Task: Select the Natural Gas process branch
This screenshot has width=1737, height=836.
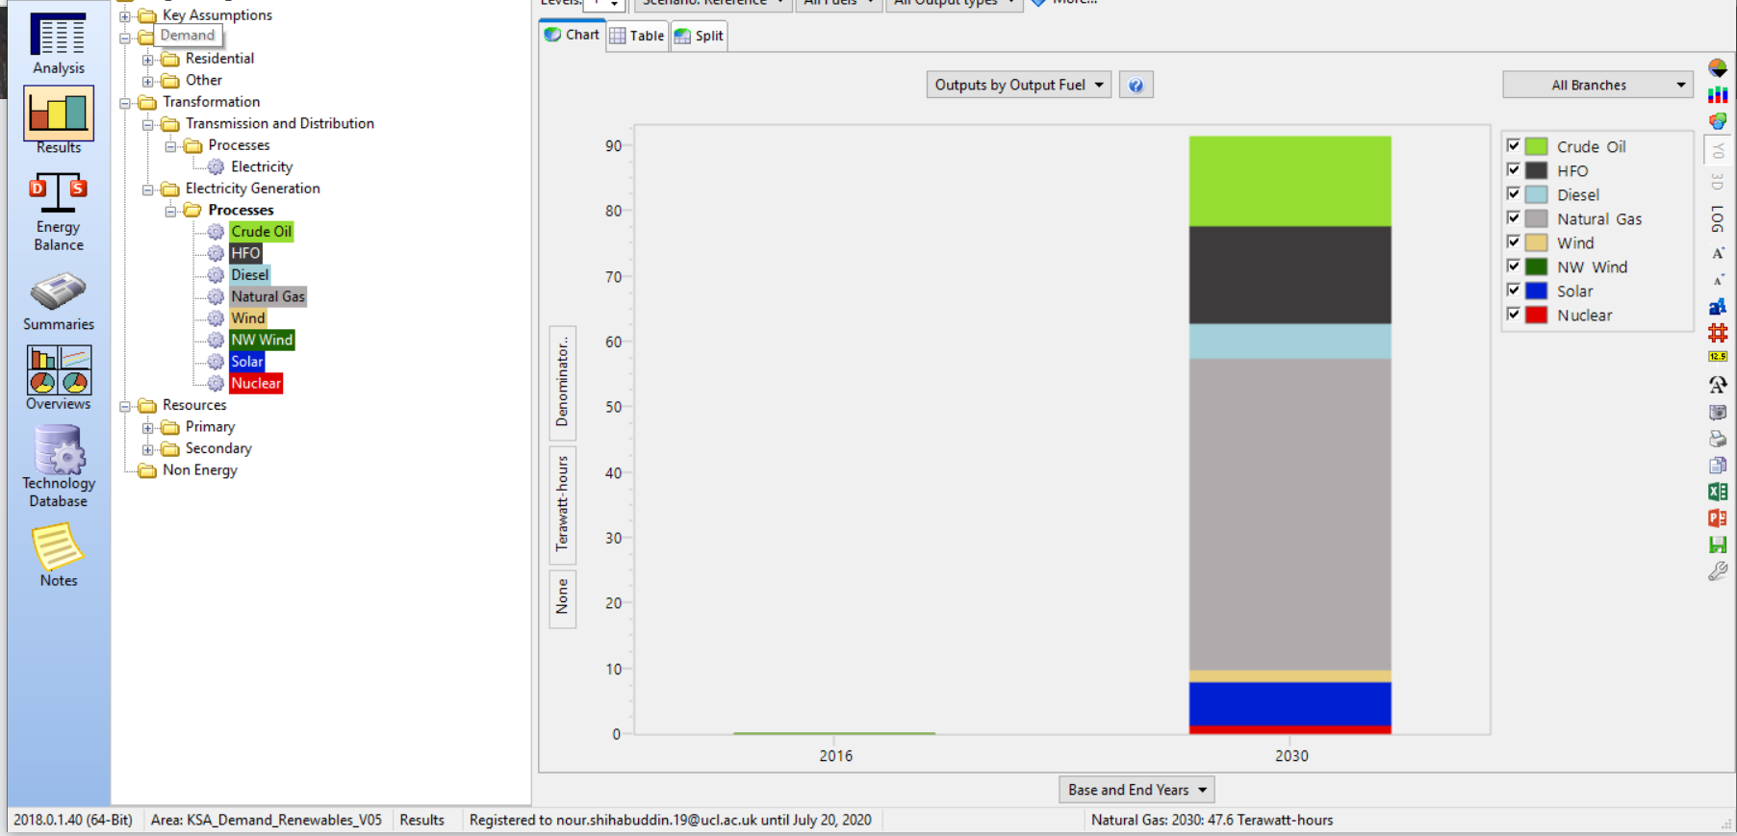Action: [x=268, y=297]
